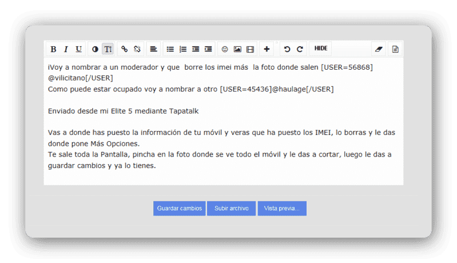Increase indent of text
The width and height of the screenshot is (457, 263).
coord(208,49)
